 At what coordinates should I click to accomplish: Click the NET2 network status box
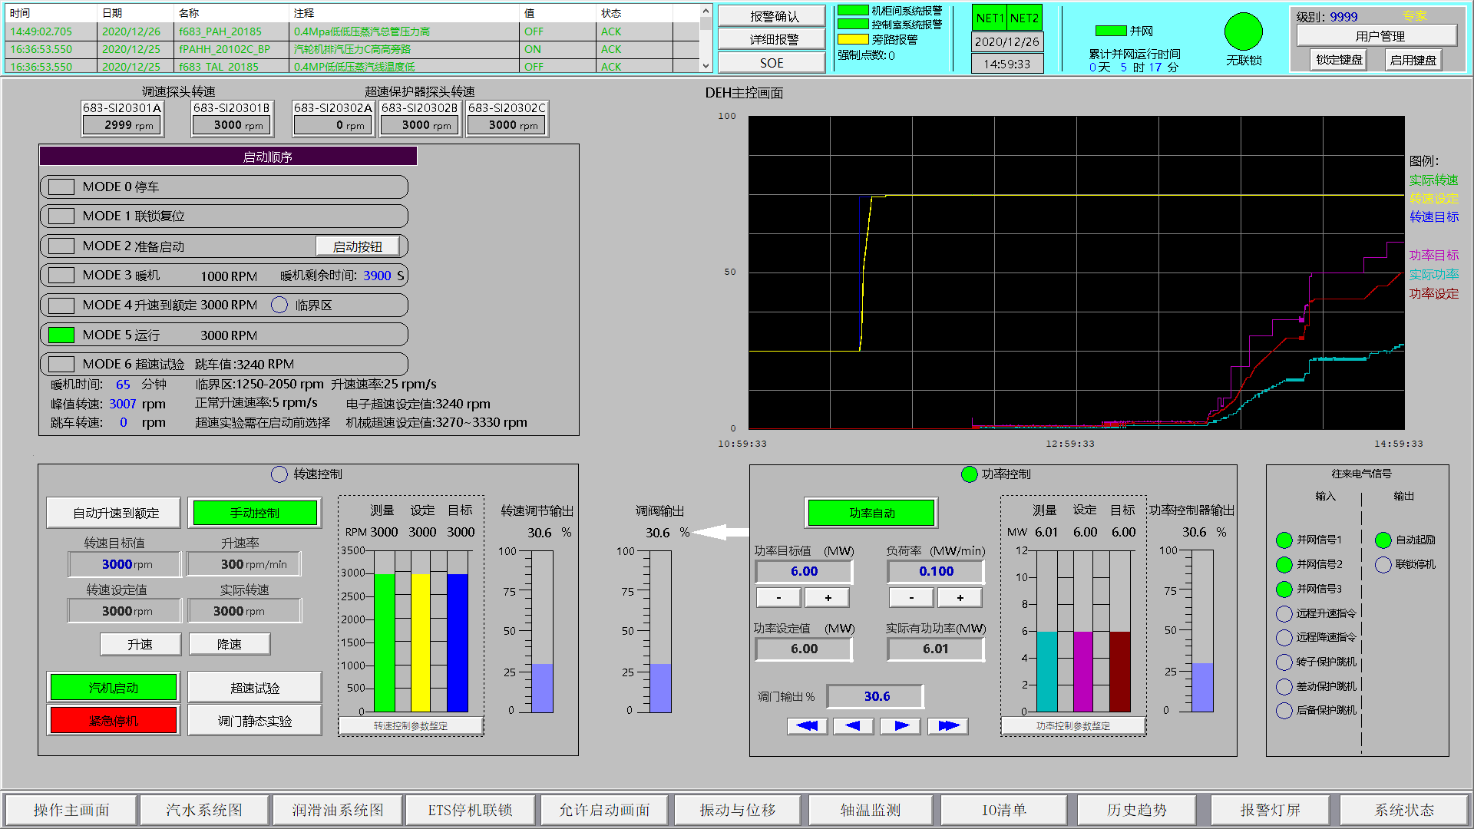1024,18
